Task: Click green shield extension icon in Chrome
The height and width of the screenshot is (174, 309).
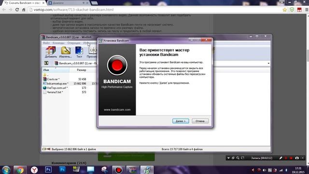Action: [292, 10]
